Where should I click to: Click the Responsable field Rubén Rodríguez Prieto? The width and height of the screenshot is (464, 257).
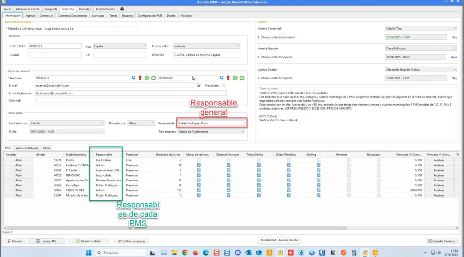pyautogui.click(x=211, y=123)
